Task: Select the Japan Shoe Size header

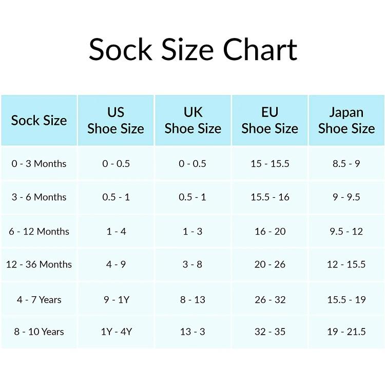Action: [x=346, y=121]
